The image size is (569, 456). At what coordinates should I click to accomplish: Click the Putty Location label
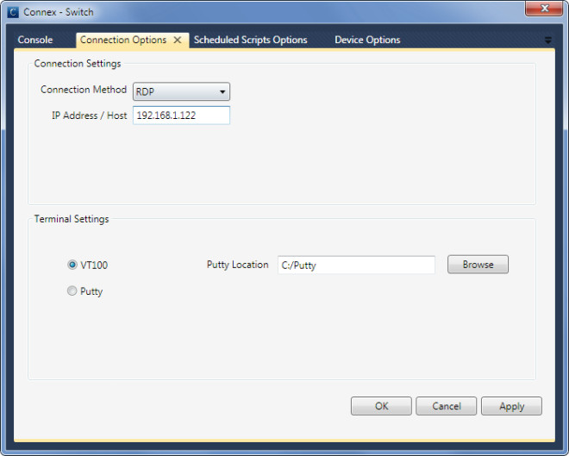pyautogui.click(x=238, y=265)
